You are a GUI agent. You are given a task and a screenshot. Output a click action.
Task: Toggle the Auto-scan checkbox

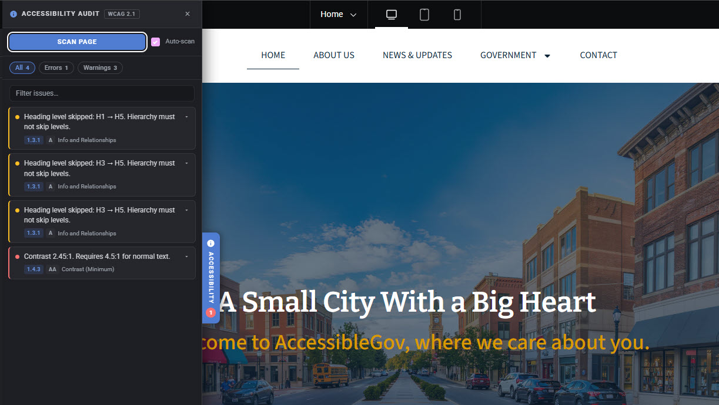coord(155,42)
